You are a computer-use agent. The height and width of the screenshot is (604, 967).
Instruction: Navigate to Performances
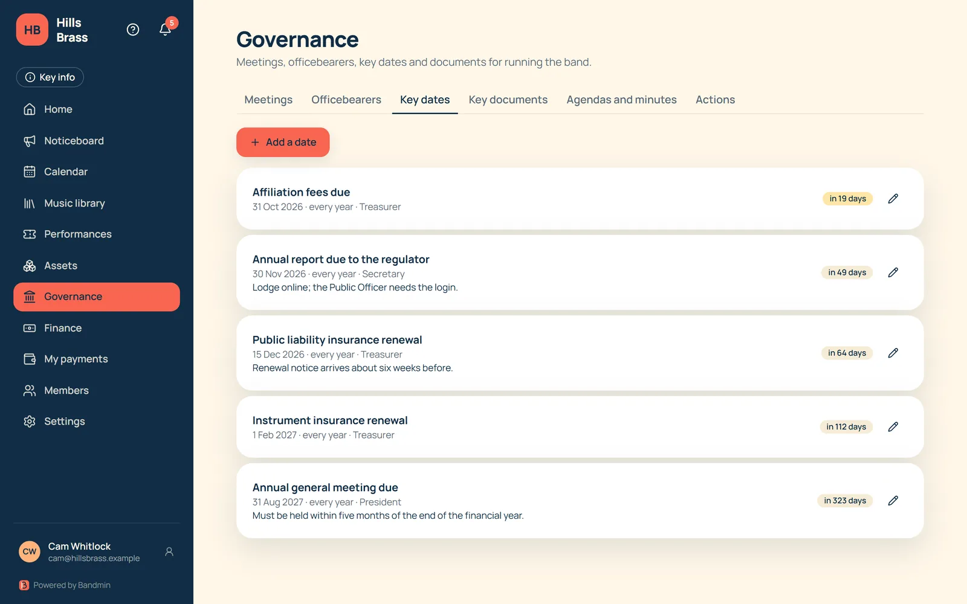[x=97, y=234]
